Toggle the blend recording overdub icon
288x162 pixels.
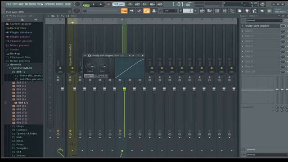pyautogui.click(x=153, y=4)
